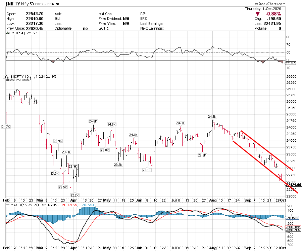Click the High value 22610.60
Viewport: 302px width, 251px height.
pos(35,19)
